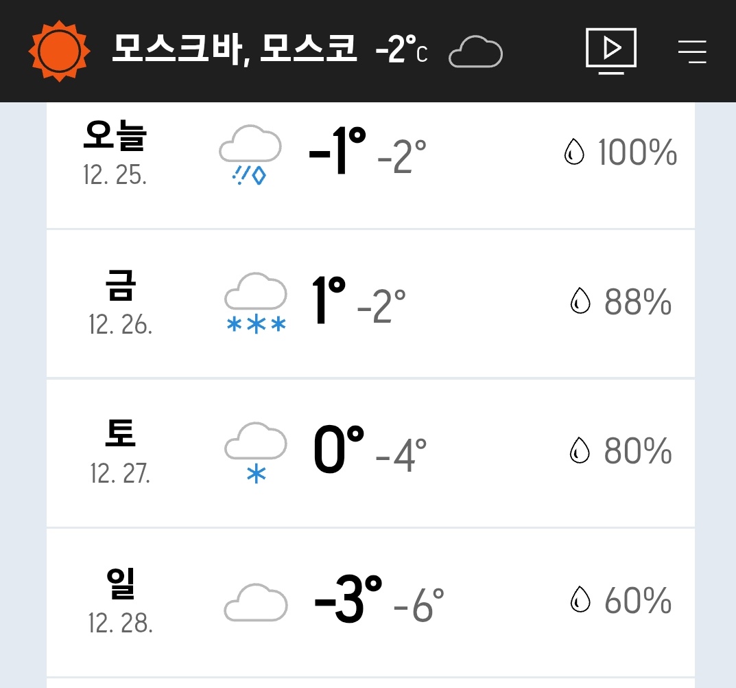Click the 모스크바, 모스코 location title

235,49
